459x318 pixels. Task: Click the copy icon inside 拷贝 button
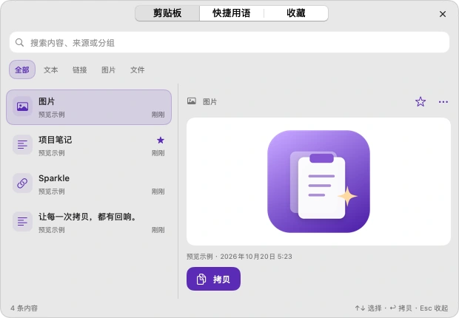click(201, 279)
